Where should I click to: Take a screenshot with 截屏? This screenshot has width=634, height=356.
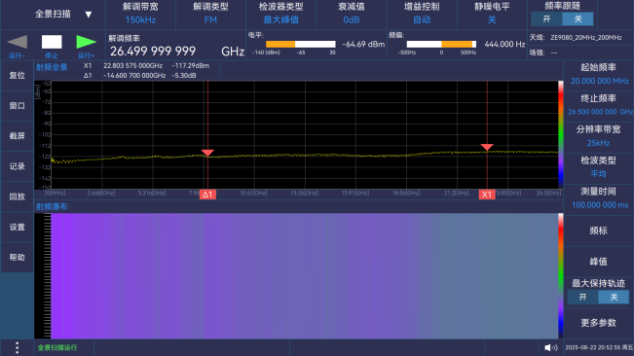pyautogui.click(x=17, y=135)
